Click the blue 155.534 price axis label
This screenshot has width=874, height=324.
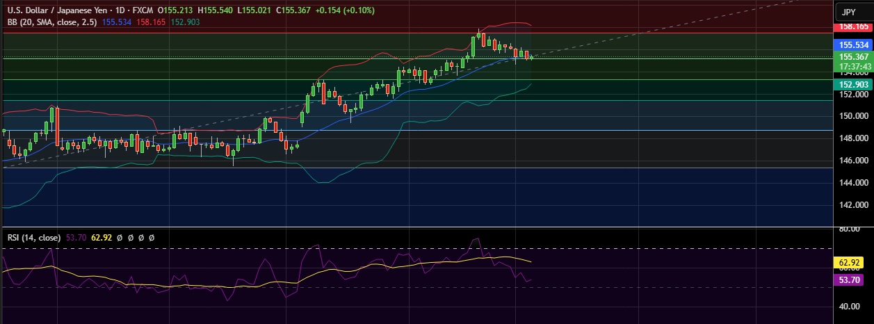[x=852, y=44]
